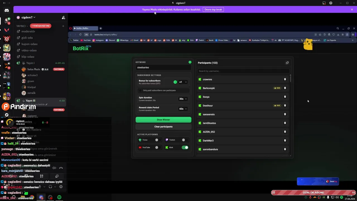
Task: Open the Discord inbox icon in title bar
Action: point(324,3)
